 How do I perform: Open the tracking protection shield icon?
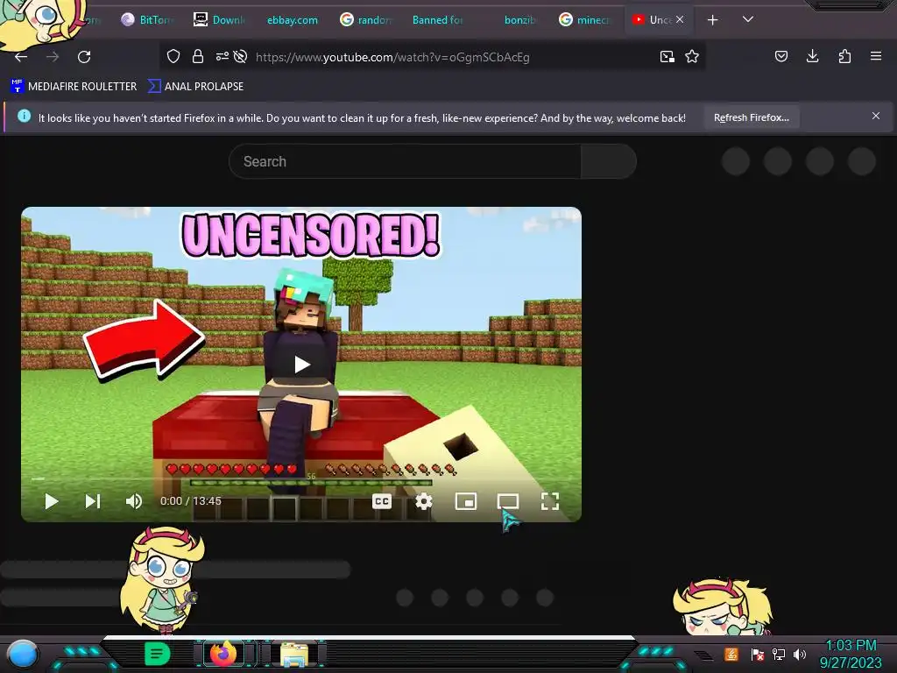[173, 56]
